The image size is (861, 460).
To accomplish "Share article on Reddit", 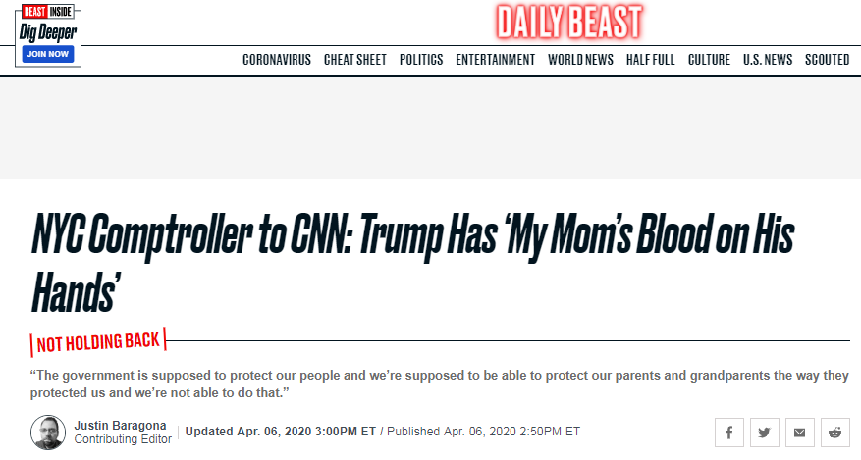I will point(834,432).
